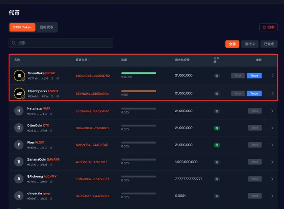Filter tokens by 已完成

pyautogui.click(x=269, y=44)
